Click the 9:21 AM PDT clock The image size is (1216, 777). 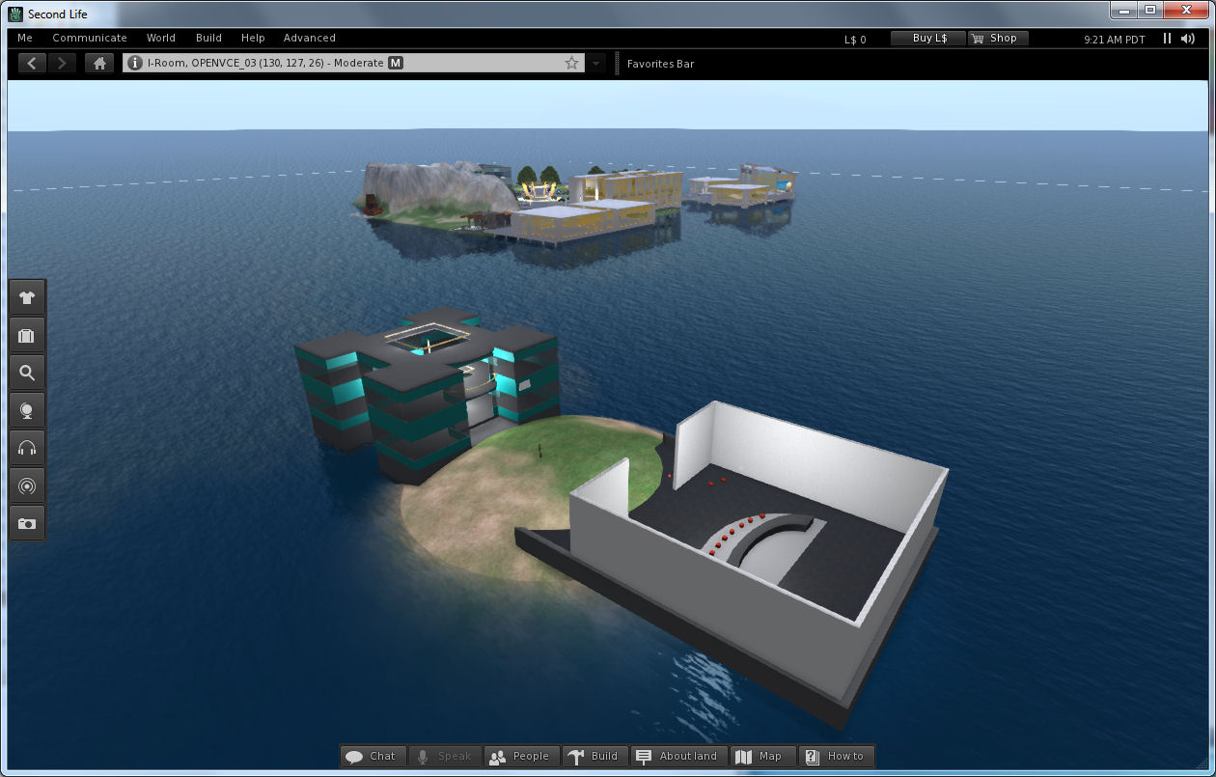click(1117, 40)
